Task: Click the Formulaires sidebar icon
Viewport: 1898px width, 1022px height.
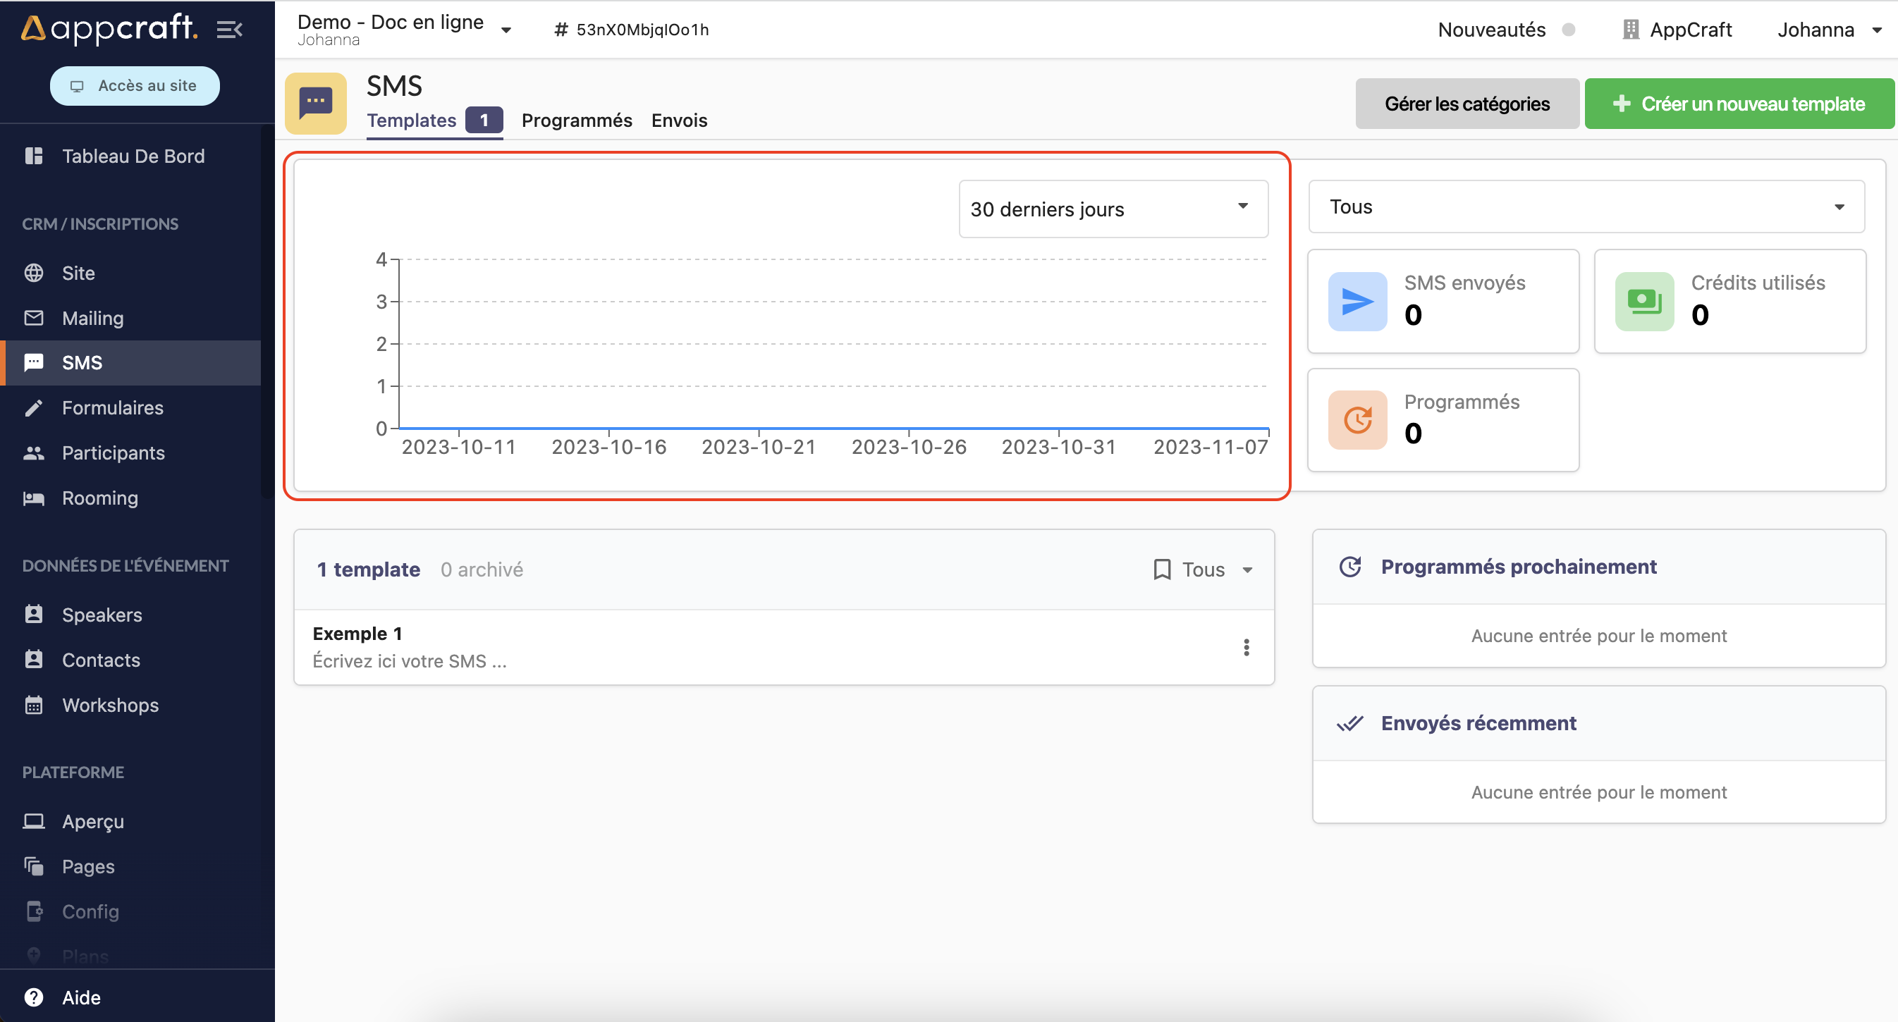Action: (x=34, y=408)
